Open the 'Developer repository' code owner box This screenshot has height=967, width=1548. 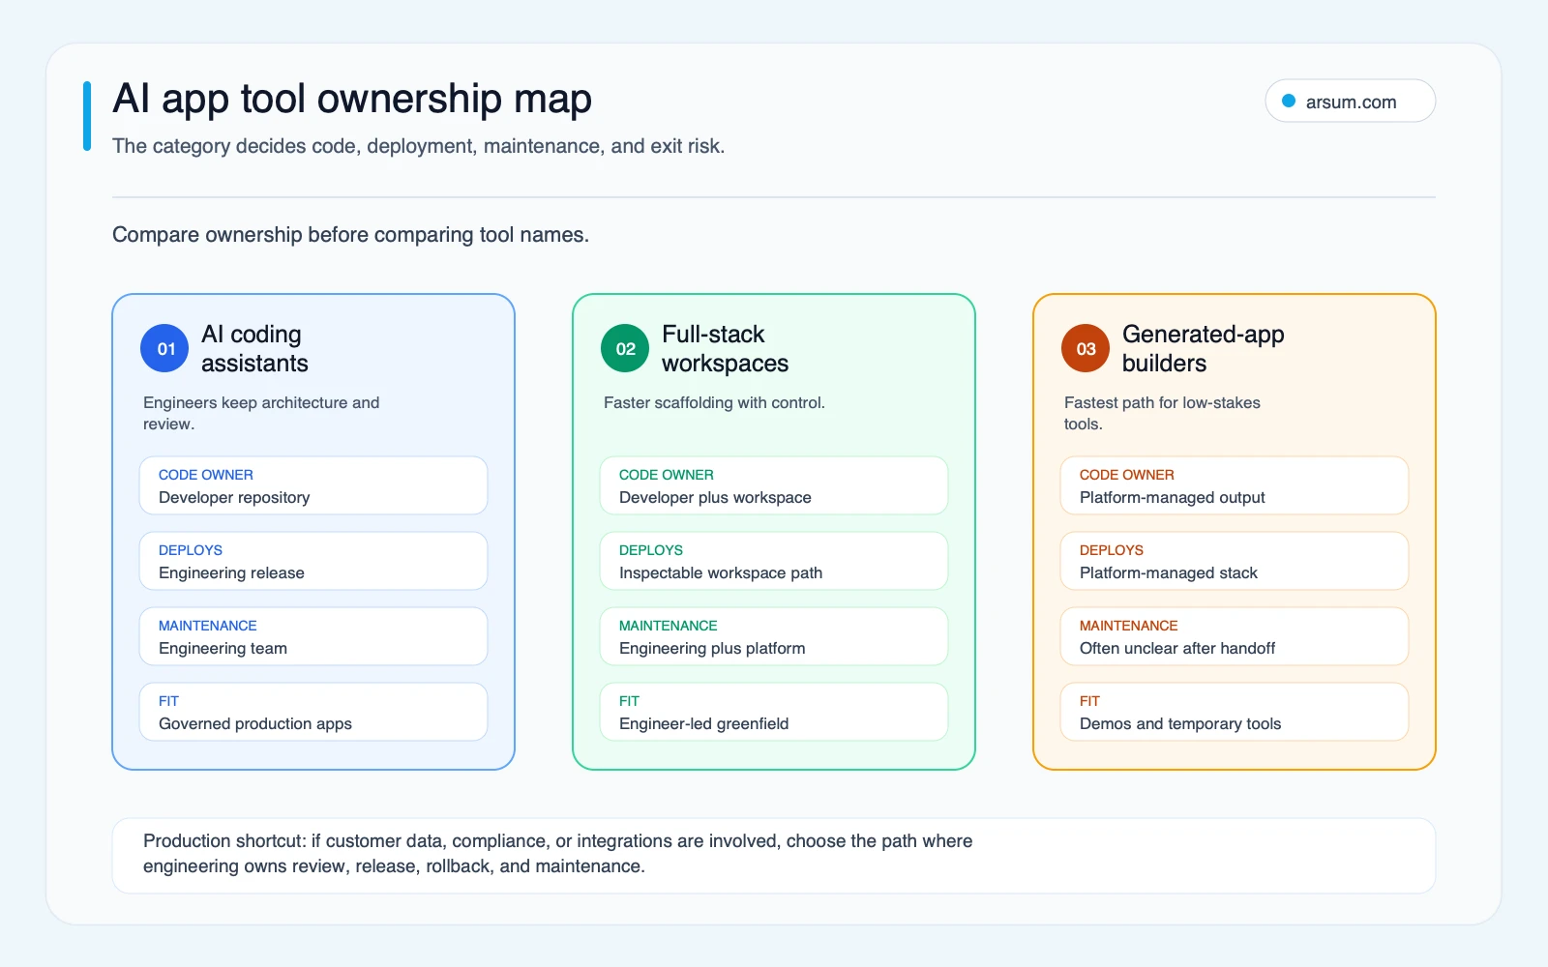pyautogui.click(x=313, y=485)
